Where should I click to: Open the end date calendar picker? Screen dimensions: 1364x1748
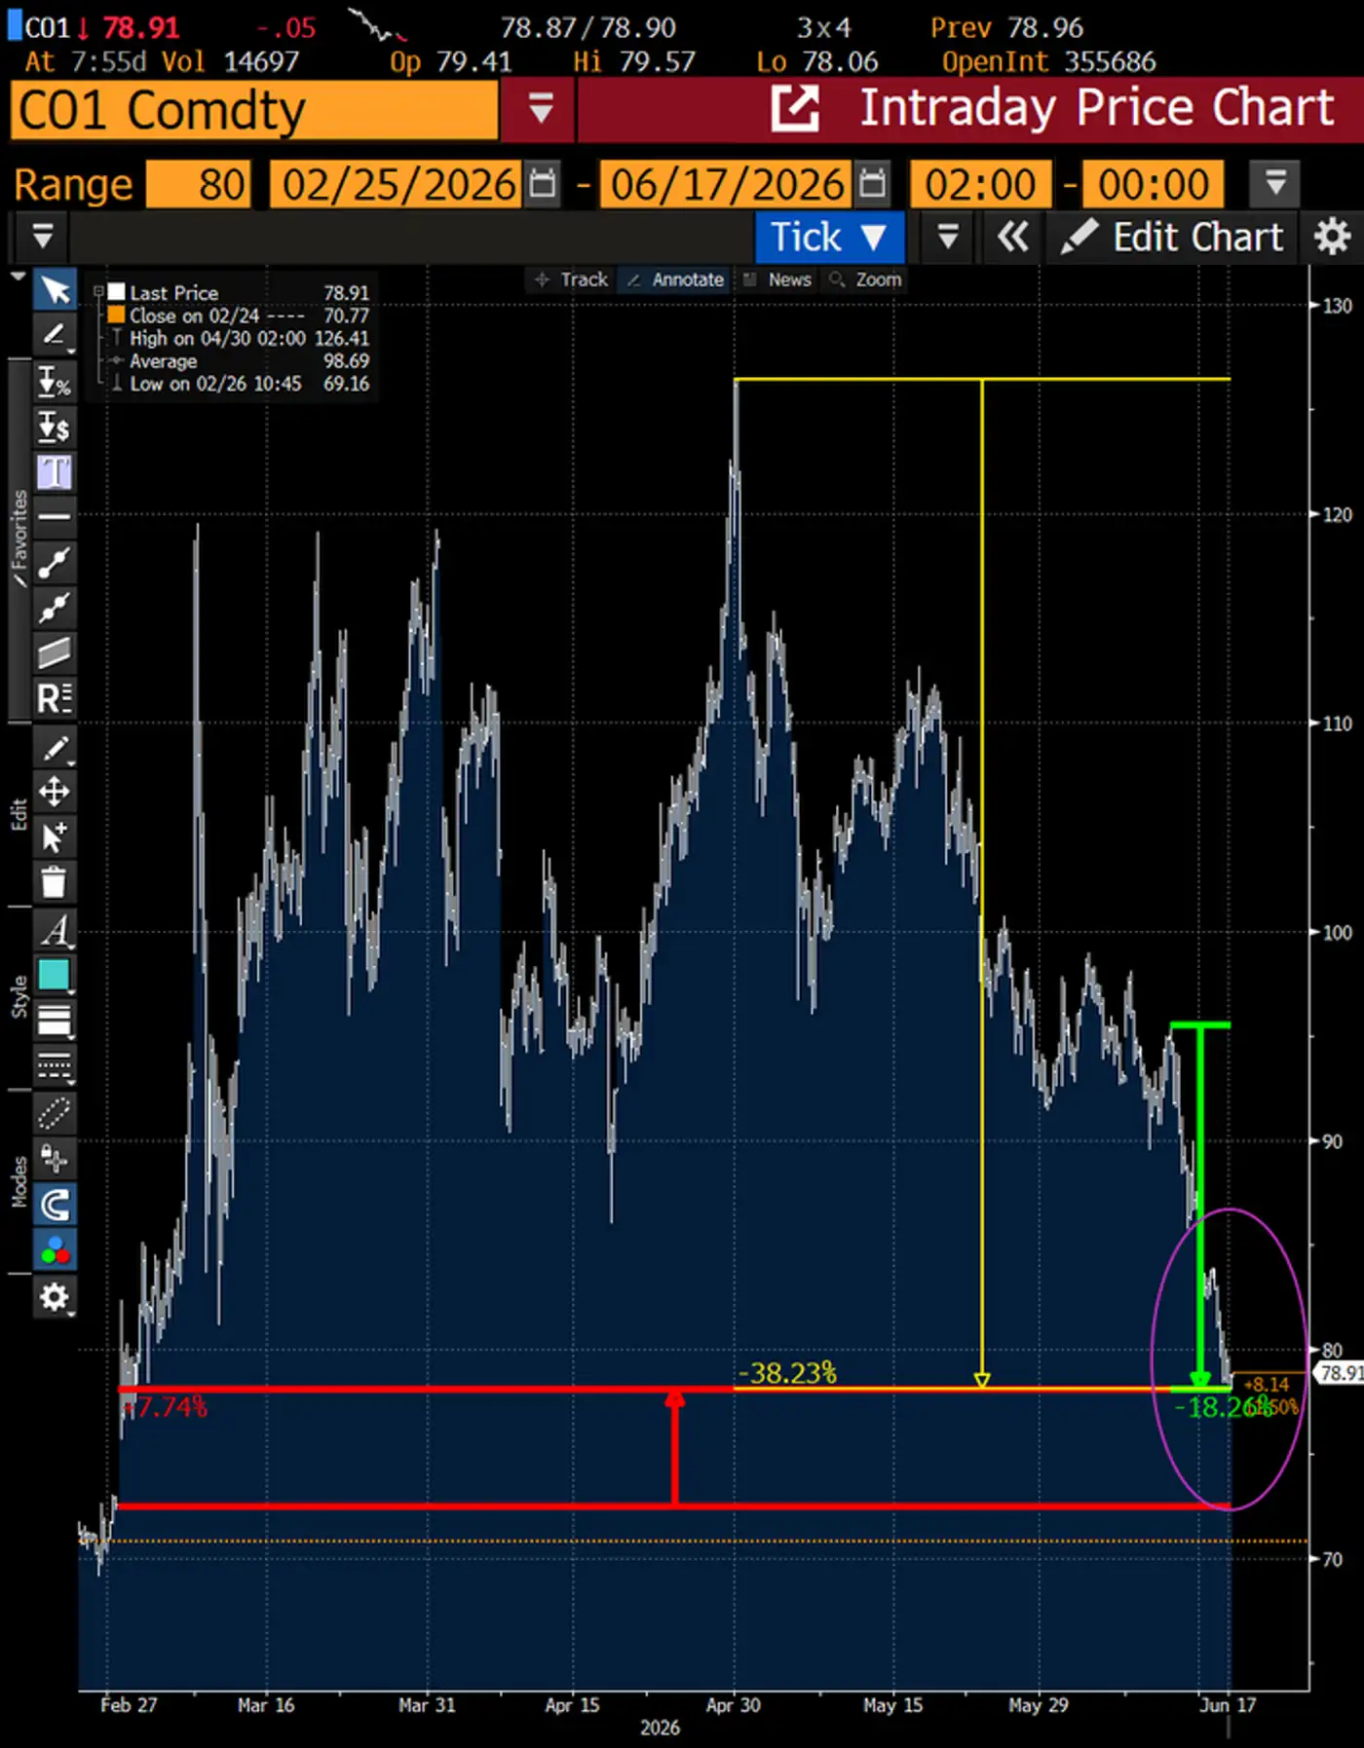(x=872, y=184)
